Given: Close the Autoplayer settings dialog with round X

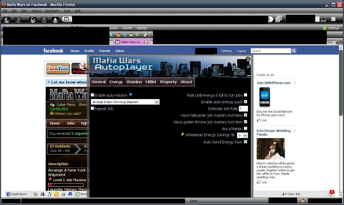Looking at the screenshot, I should 248,59.
